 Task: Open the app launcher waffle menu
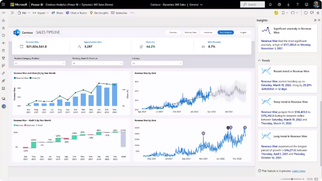(x=4, y=4)
